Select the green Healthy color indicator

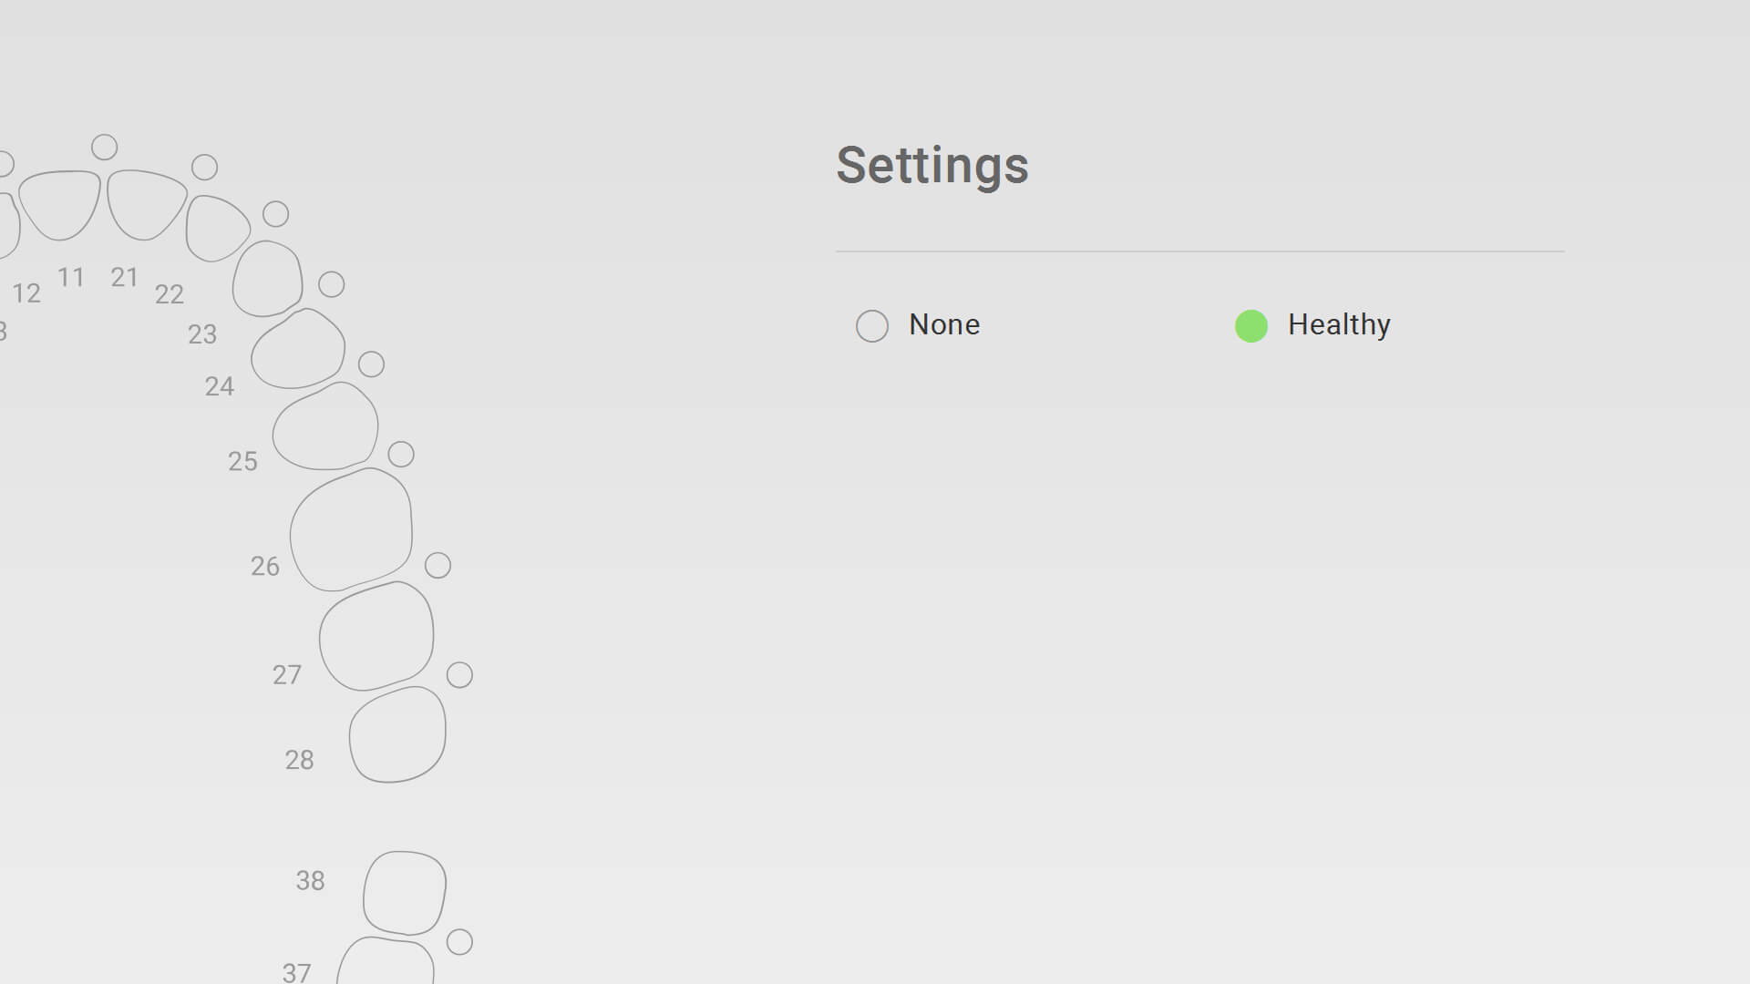[1251, 324]
